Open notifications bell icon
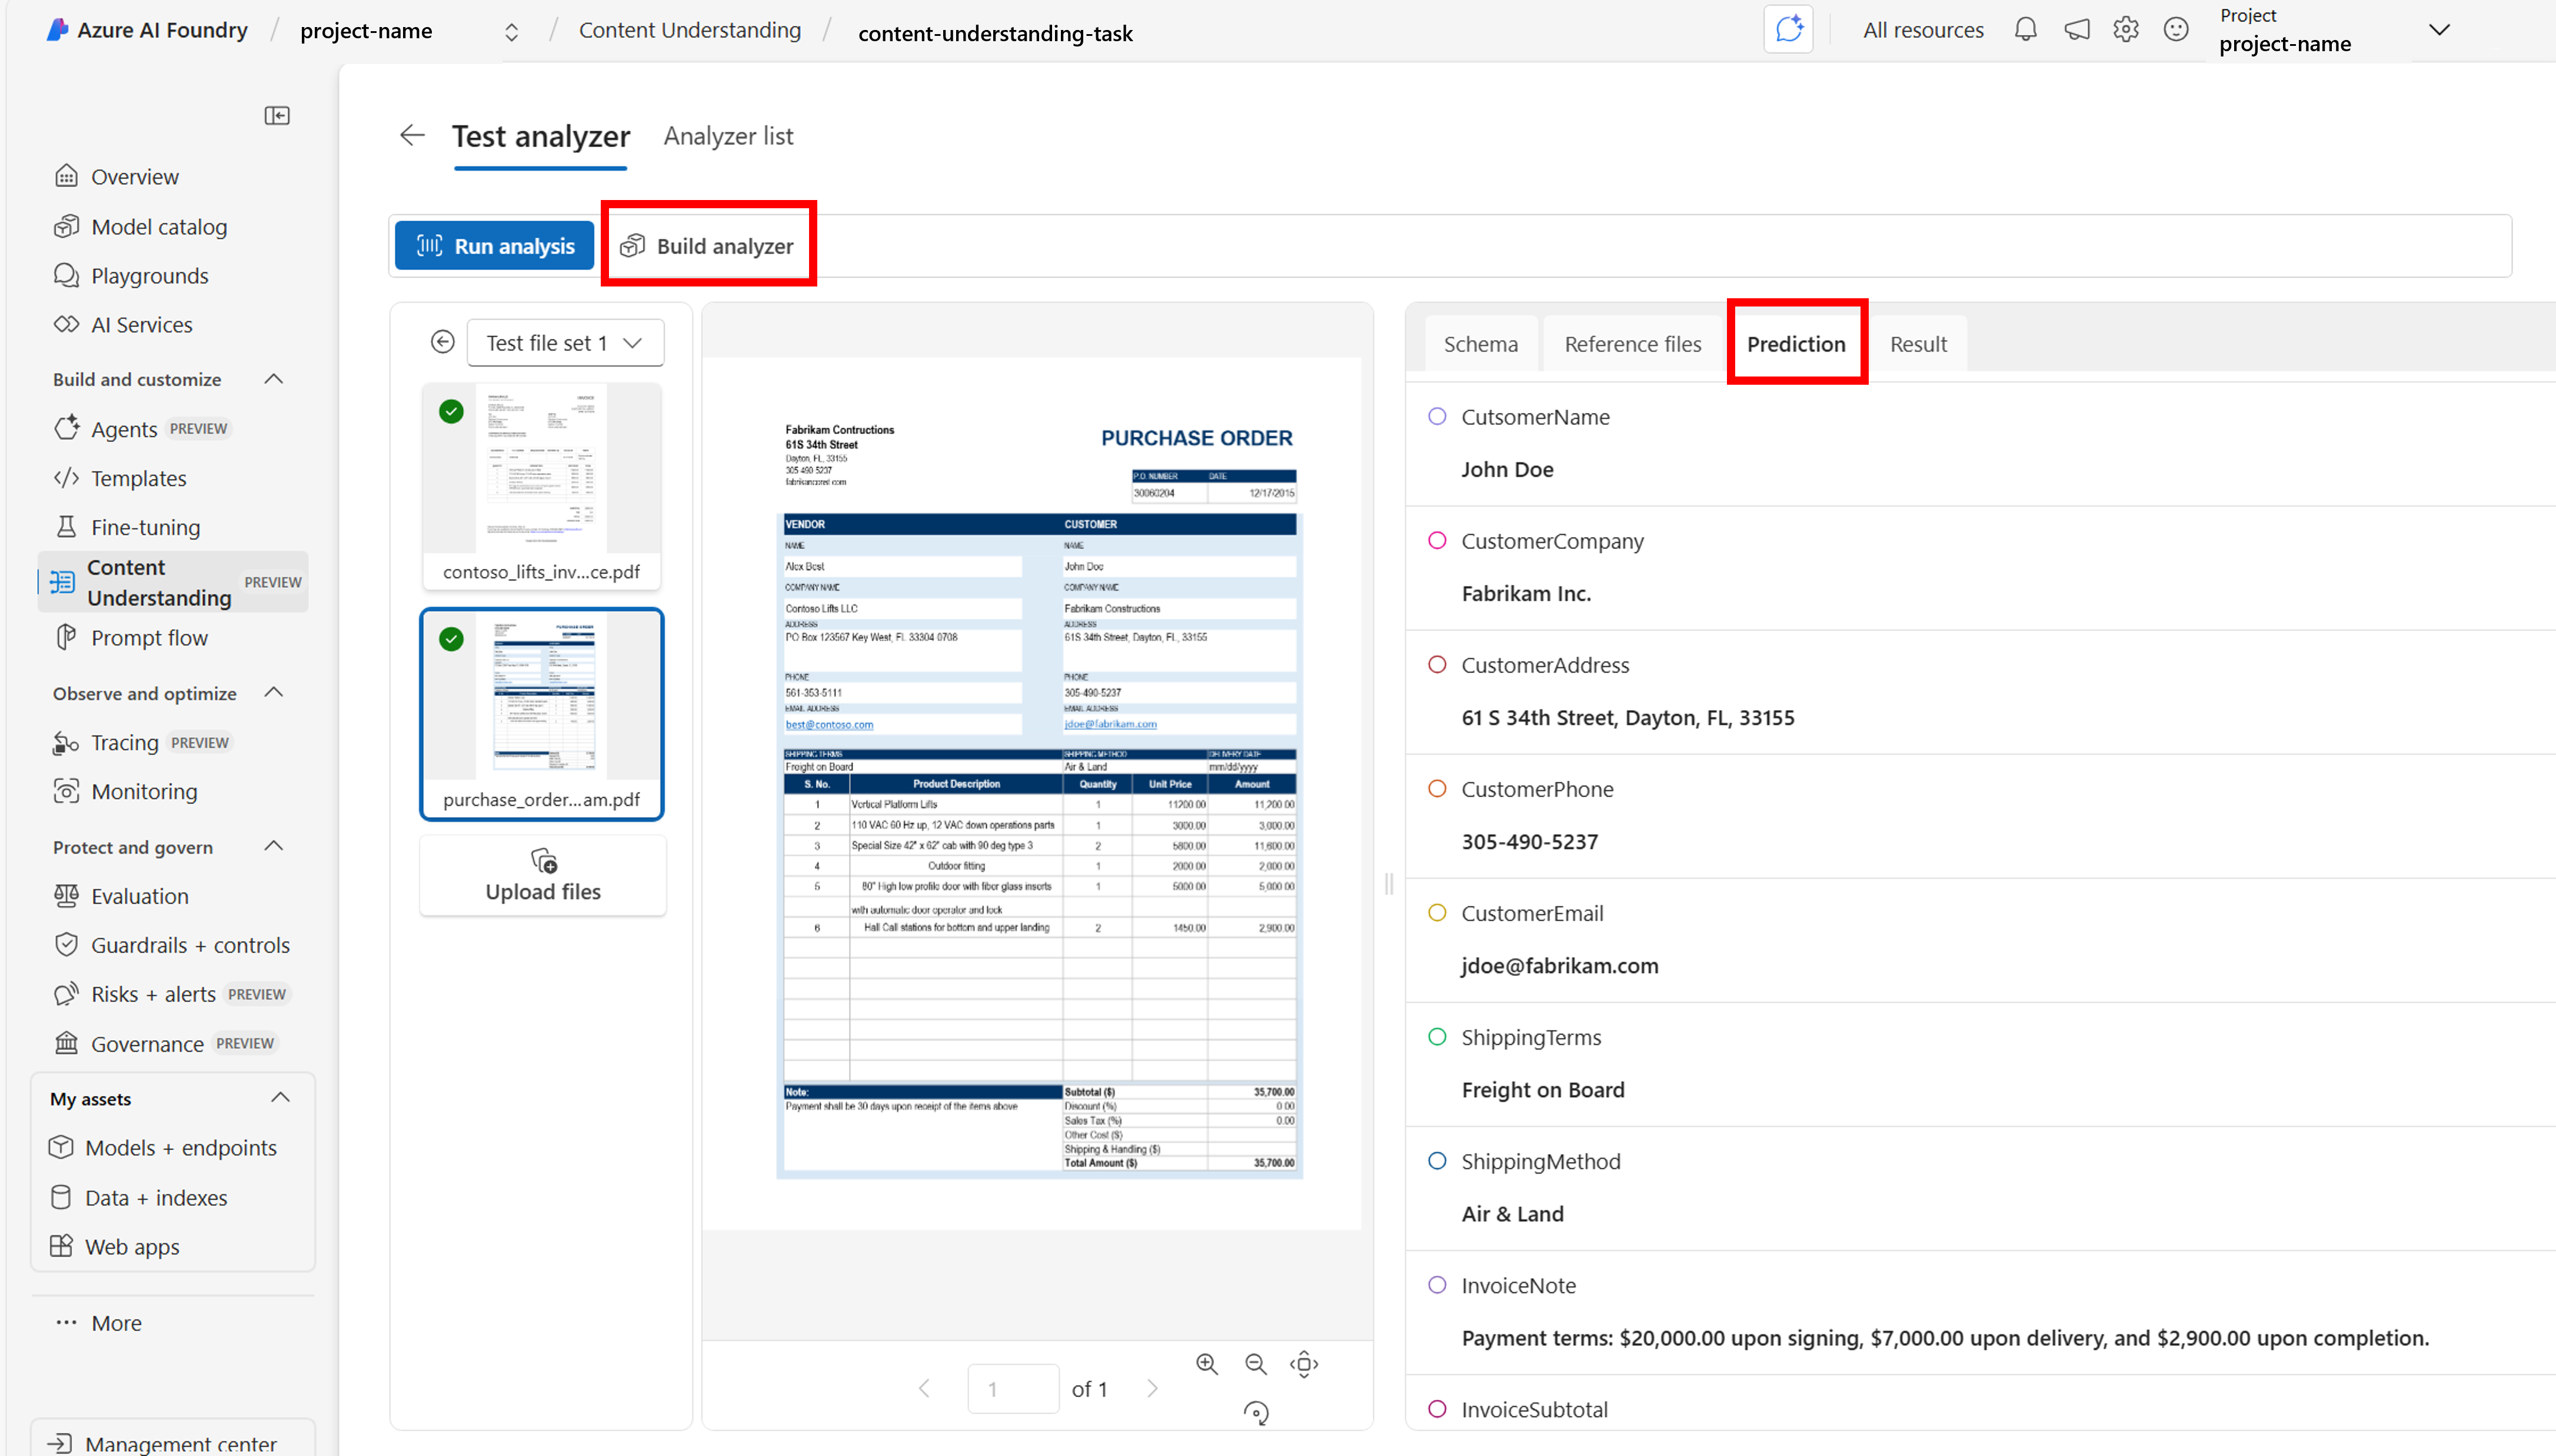The width and height of the screenshot is (2556, 1456). click(2025, 30)
